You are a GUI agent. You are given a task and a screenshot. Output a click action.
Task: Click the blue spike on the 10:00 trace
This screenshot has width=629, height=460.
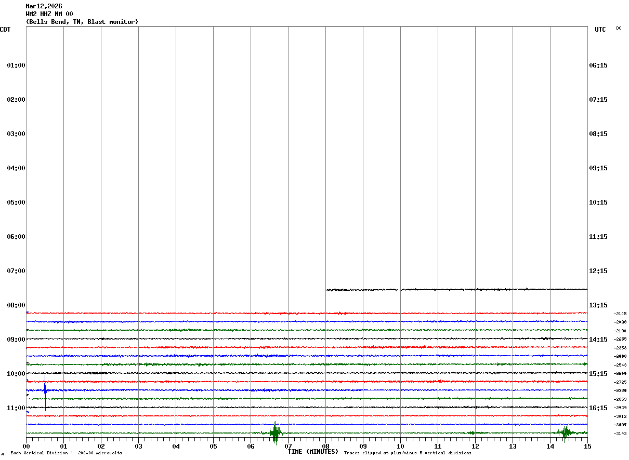coord(45,389)
